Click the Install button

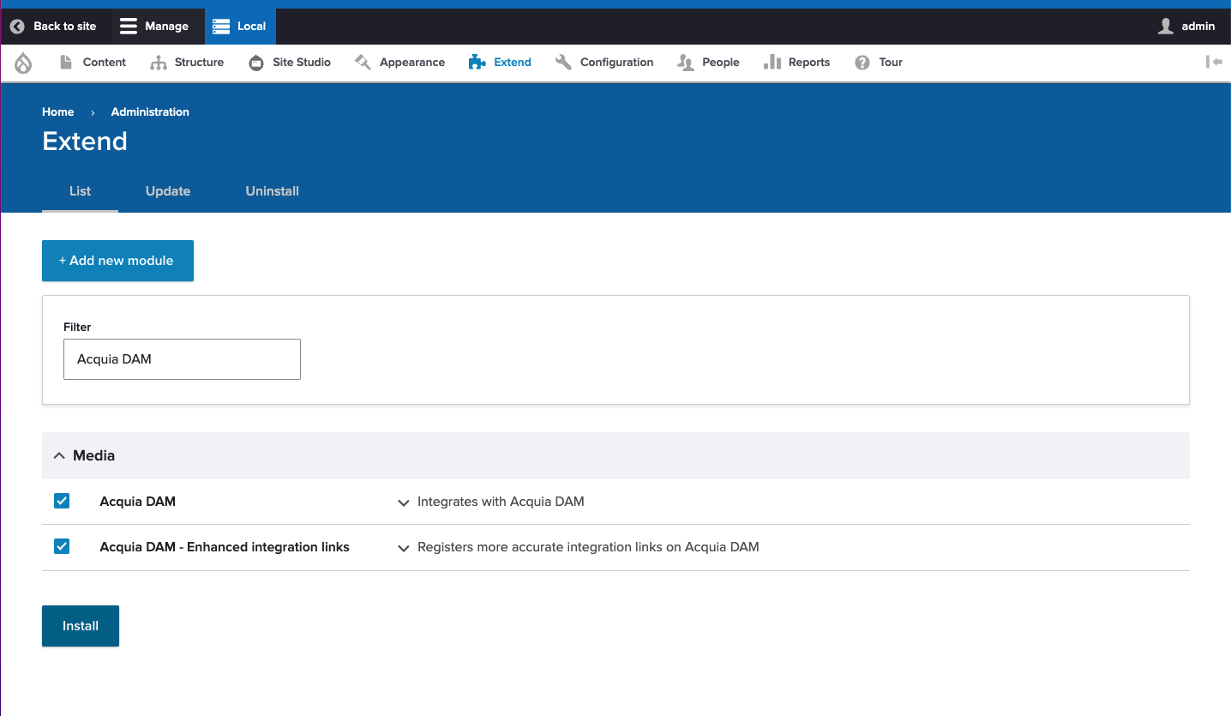tap(80, 625)
